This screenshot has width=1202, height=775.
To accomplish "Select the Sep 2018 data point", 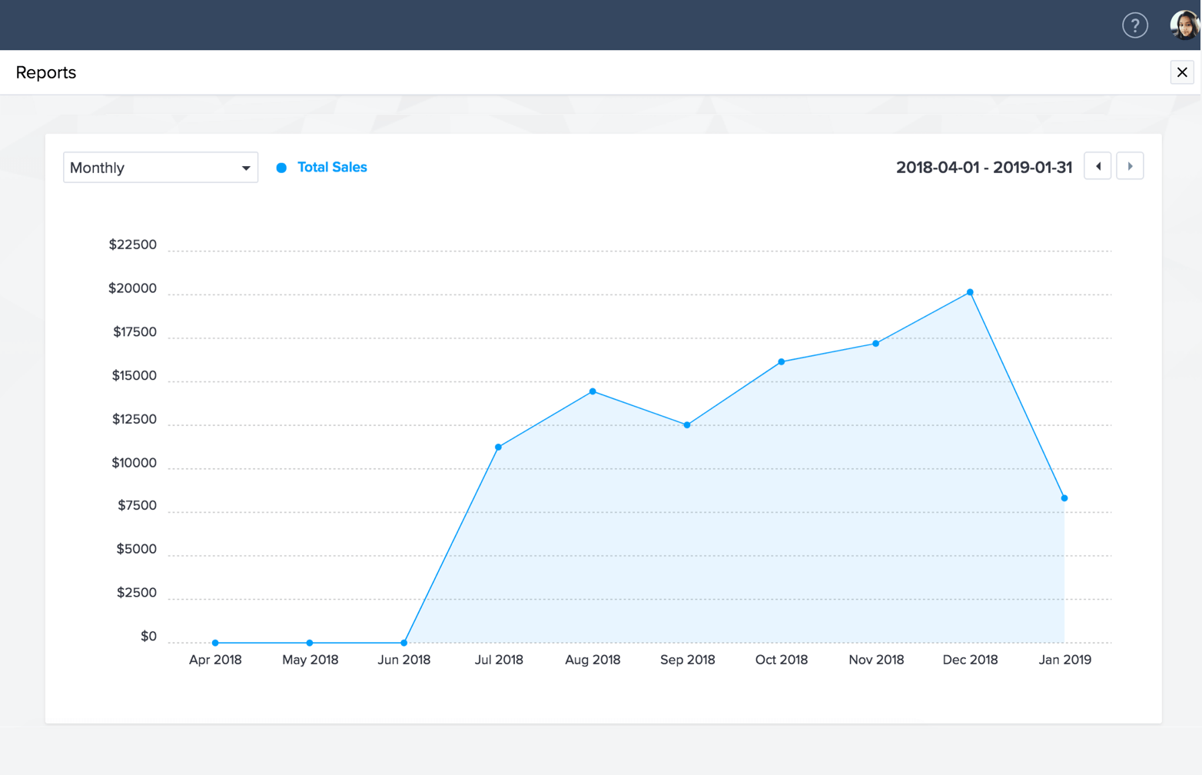I will tap(687, 425).
